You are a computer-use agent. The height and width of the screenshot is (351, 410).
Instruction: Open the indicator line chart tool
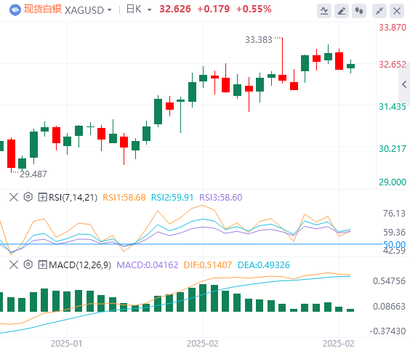pyautogui.click(x=324, y=11)
